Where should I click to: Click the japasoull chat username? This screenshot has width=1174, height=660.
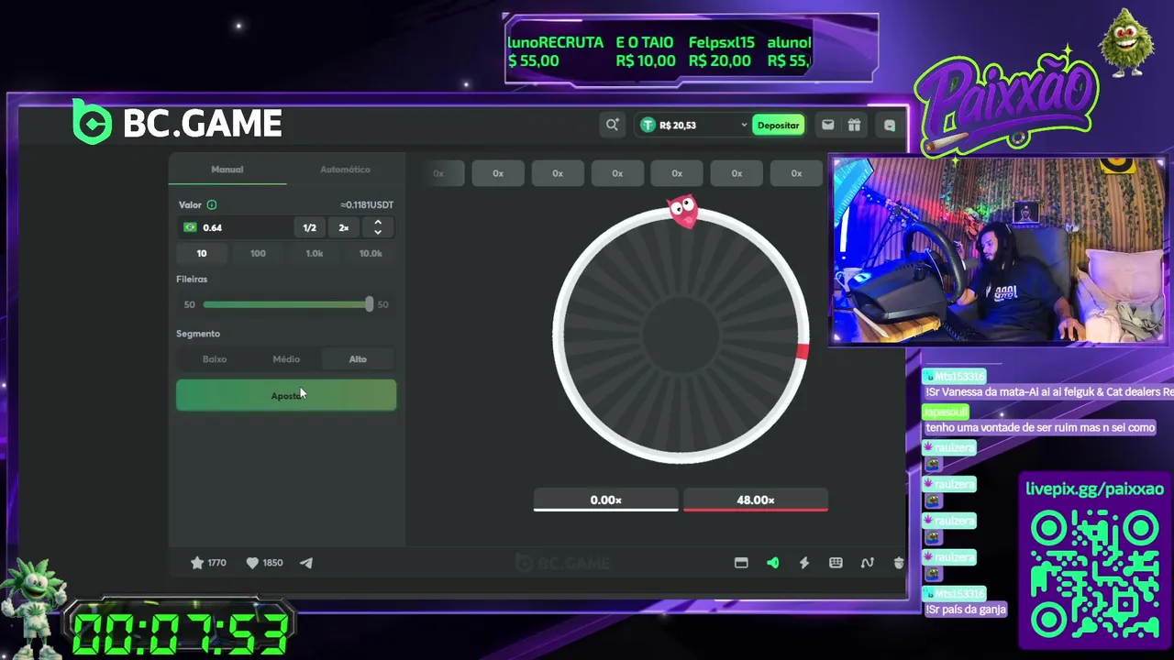pyautogui.click(x=944, y=412)
